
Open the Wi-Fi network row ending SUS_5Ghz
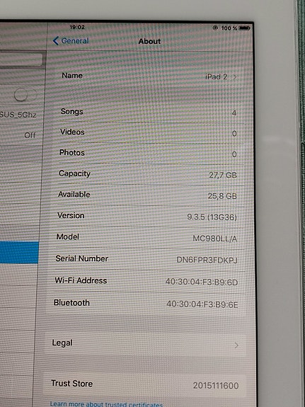21,115
